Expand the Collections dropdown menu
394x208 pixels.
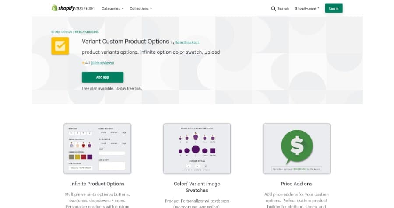click(141, 8)
